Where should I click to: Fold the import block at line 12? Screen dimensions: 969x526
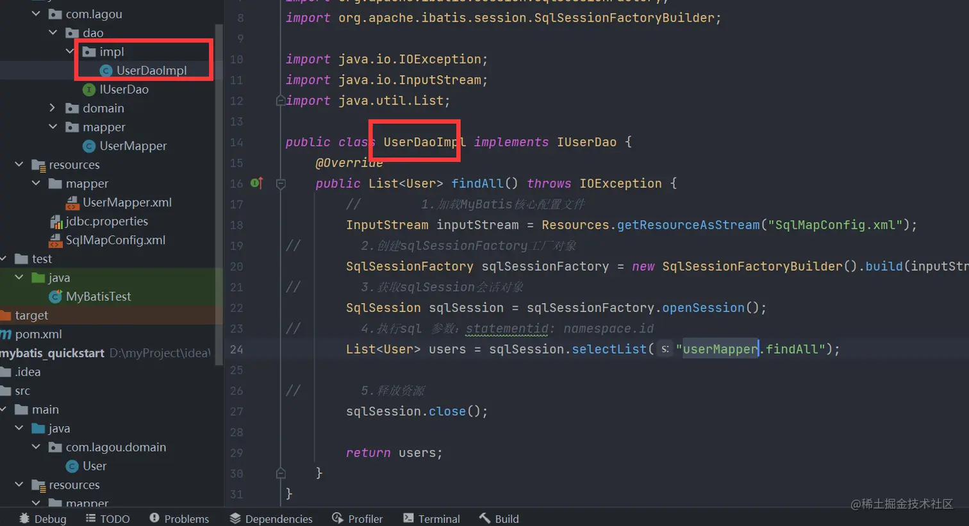point(280,101)
